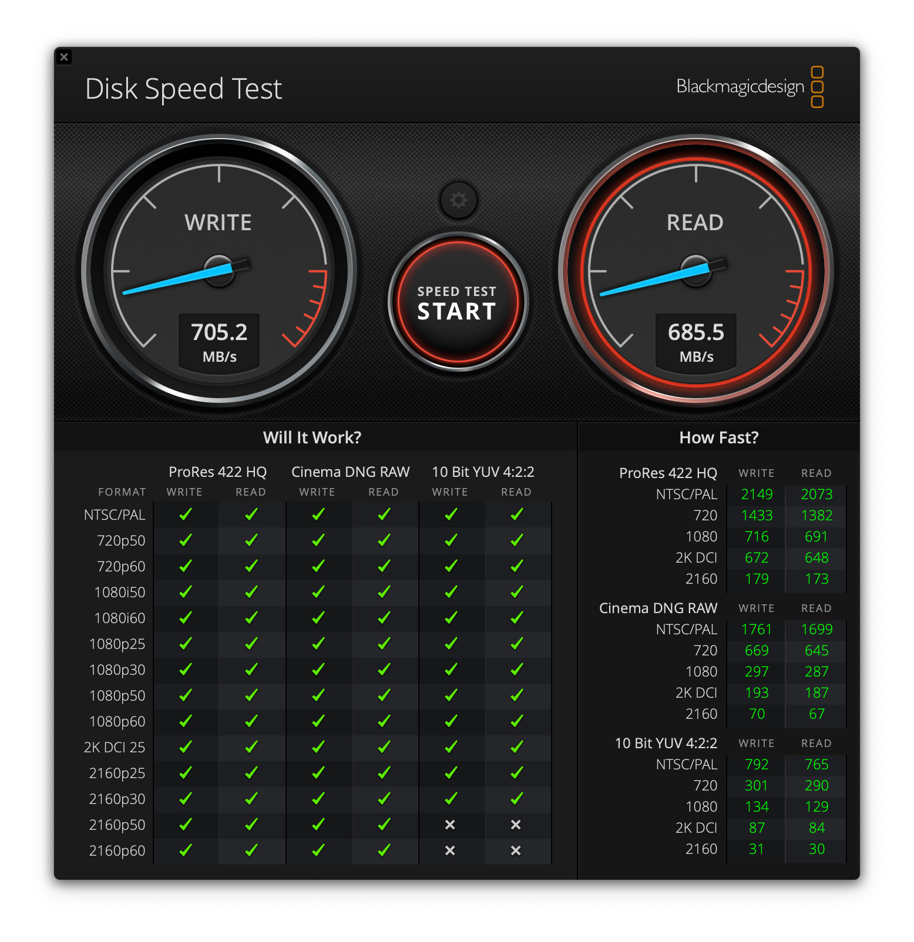Click 1080p50 ProRes 422 HQ read checkmark

click(251, 695)
